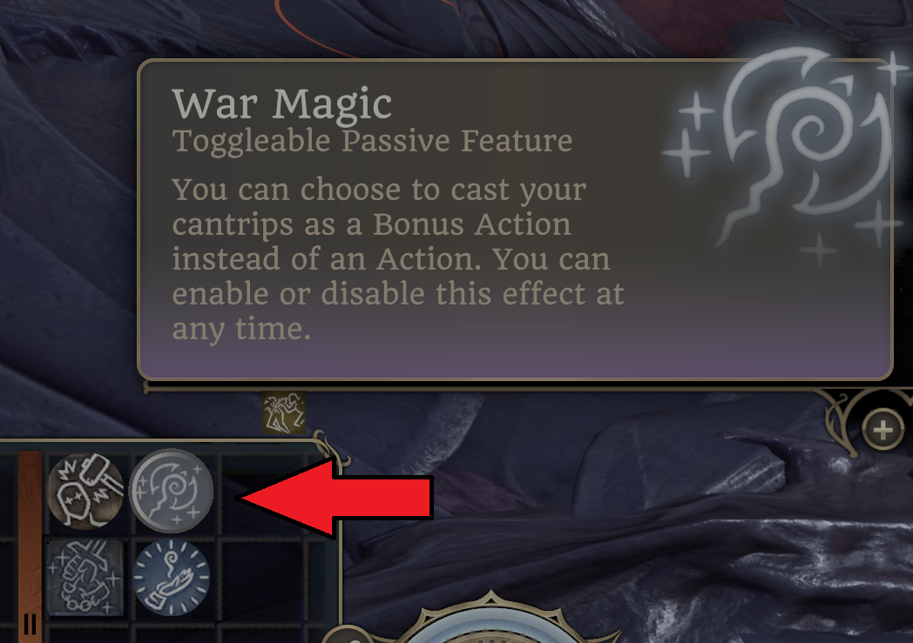Click the red arrow annotation
This screenshot has width=913, height=643.
(336, 497)
